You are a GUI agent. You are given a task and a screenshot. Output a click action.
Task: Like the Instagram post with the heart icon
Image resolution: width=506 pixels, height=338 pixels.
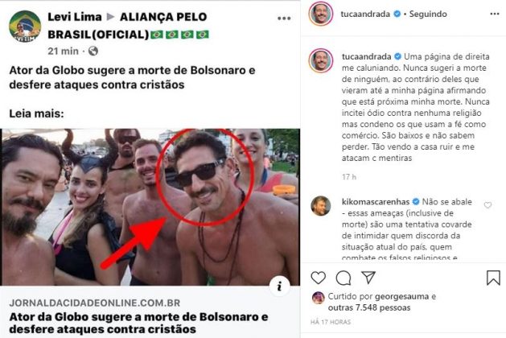point(319,278)
